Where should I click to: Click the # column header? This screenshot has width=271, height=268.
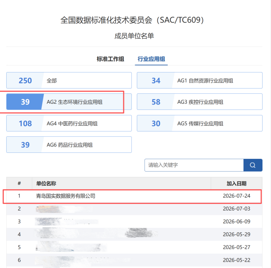(19, 183)
